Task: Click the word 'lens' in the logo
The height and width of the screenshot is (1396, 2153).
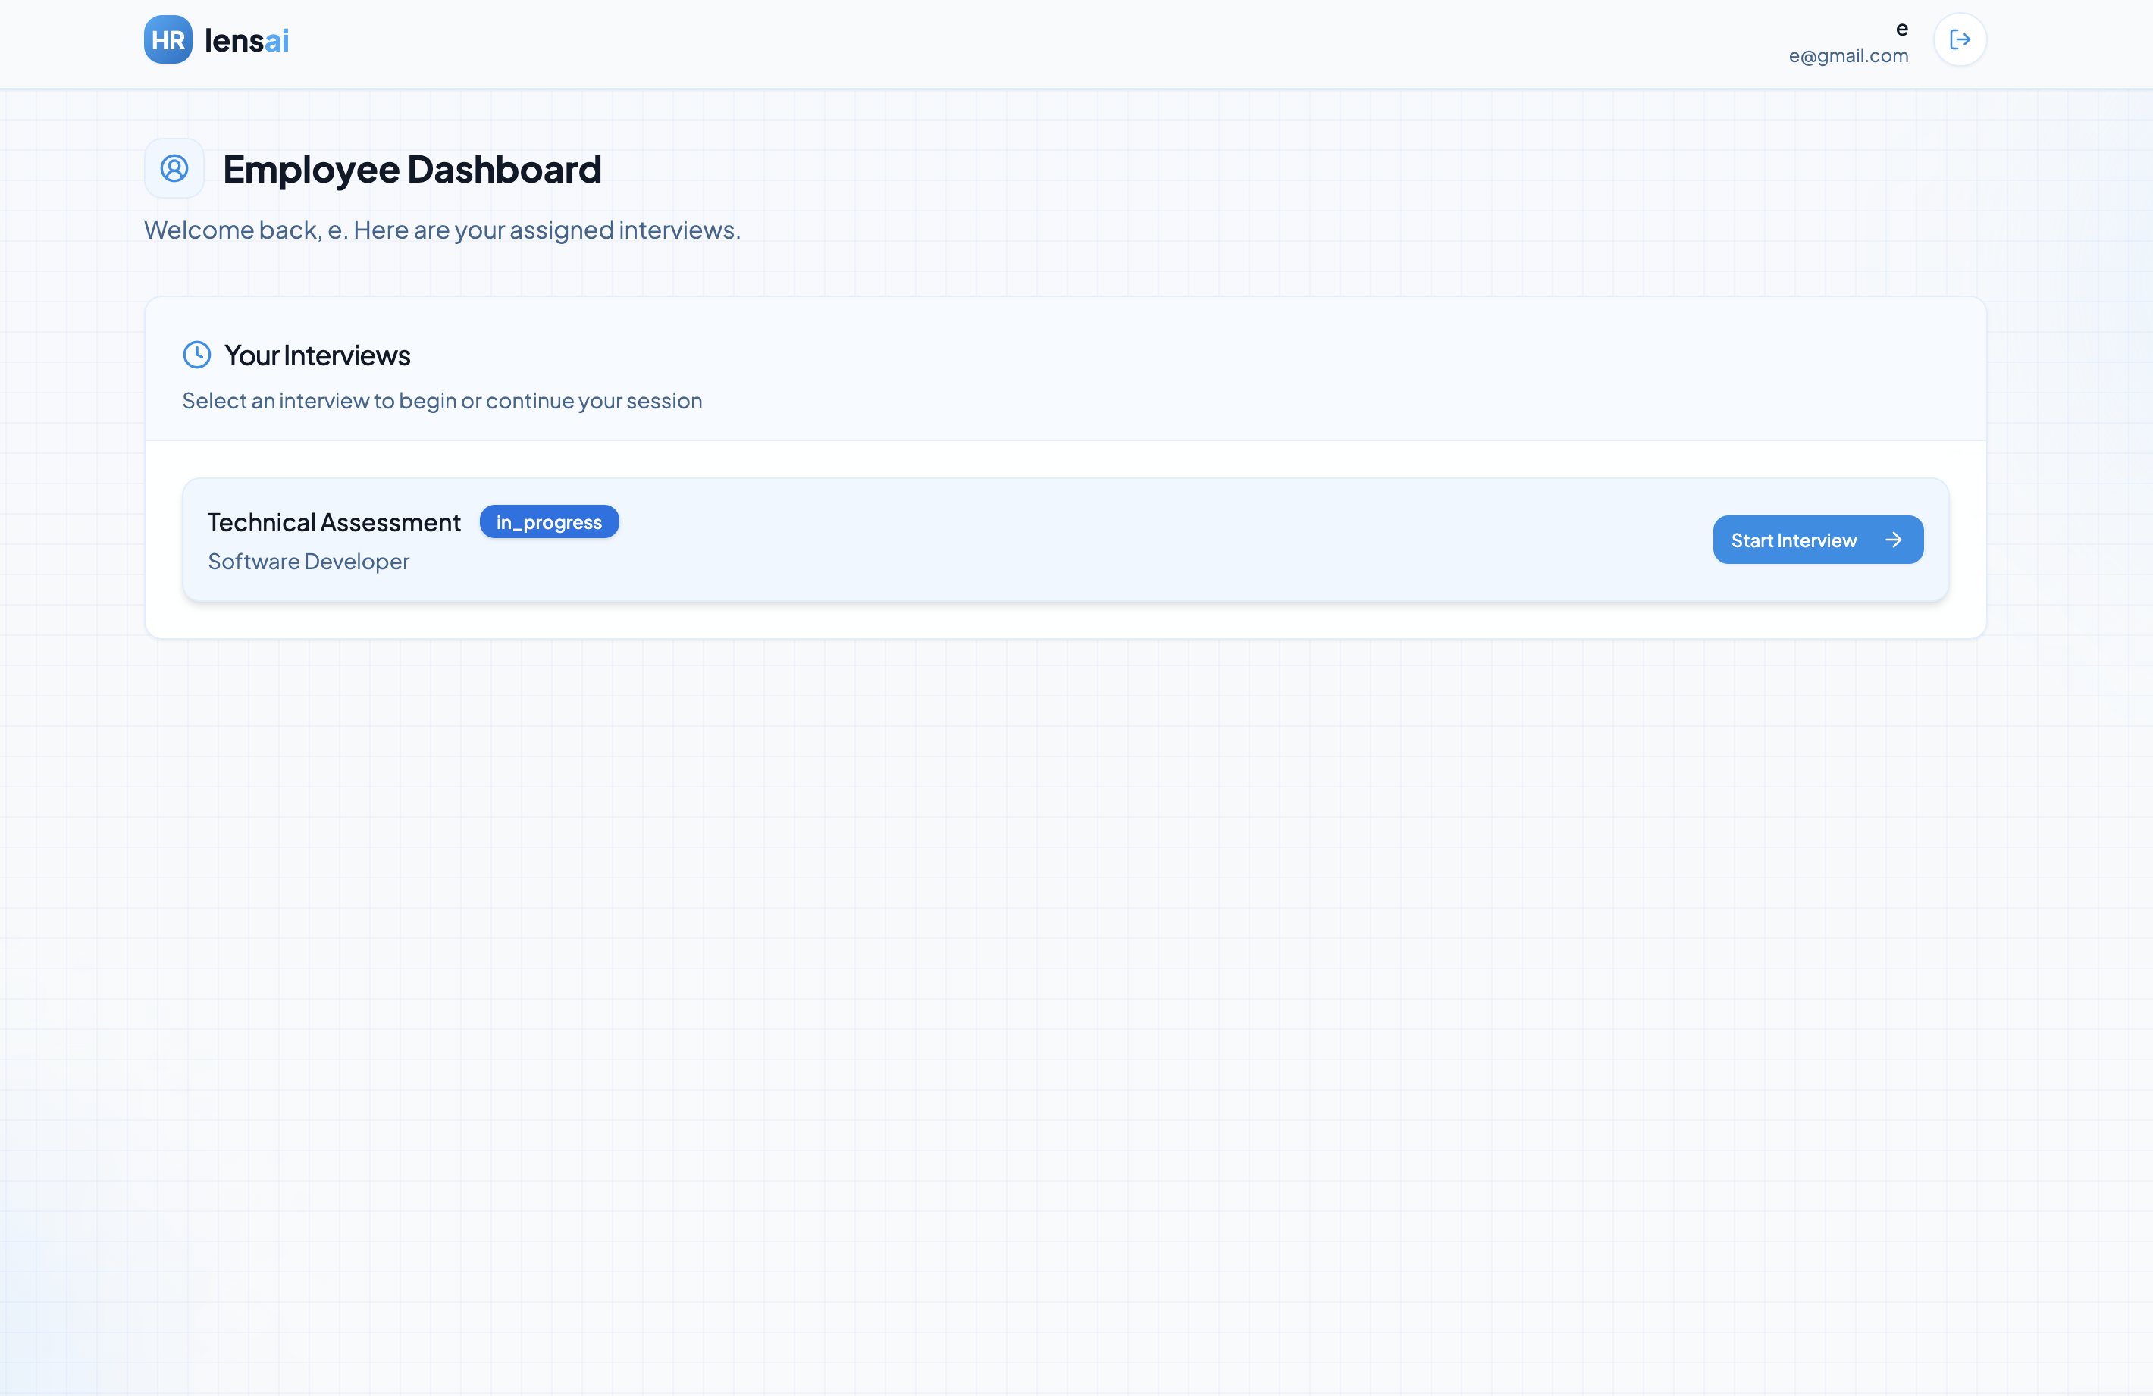Action: [x=233, y=41]
